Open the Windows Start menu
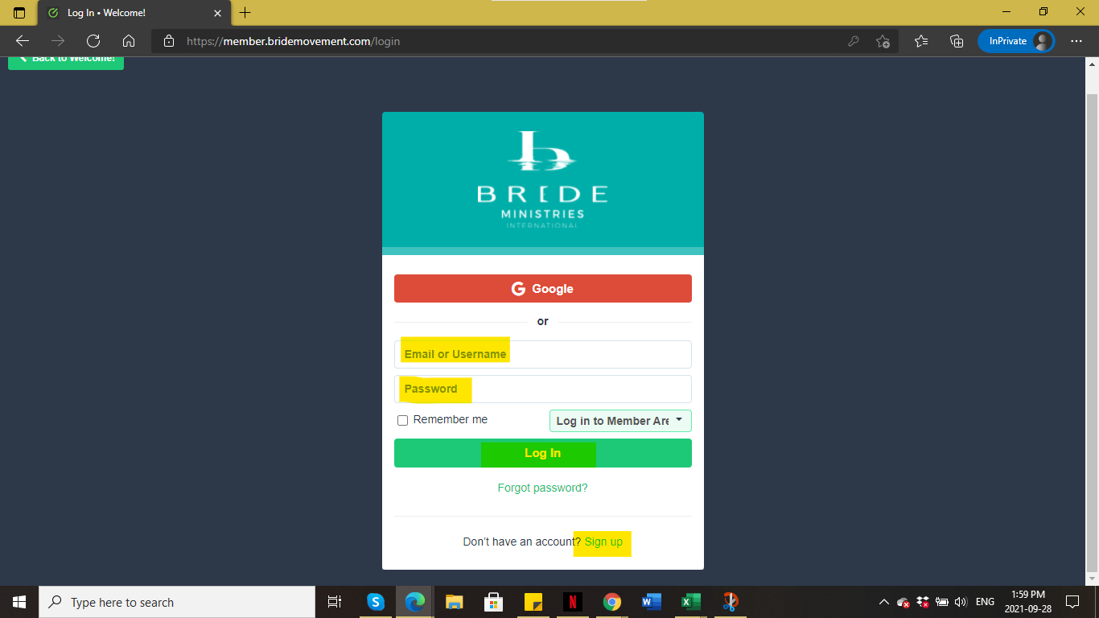The width and height of the screenshot is (1099, 618). click(19, 602)
